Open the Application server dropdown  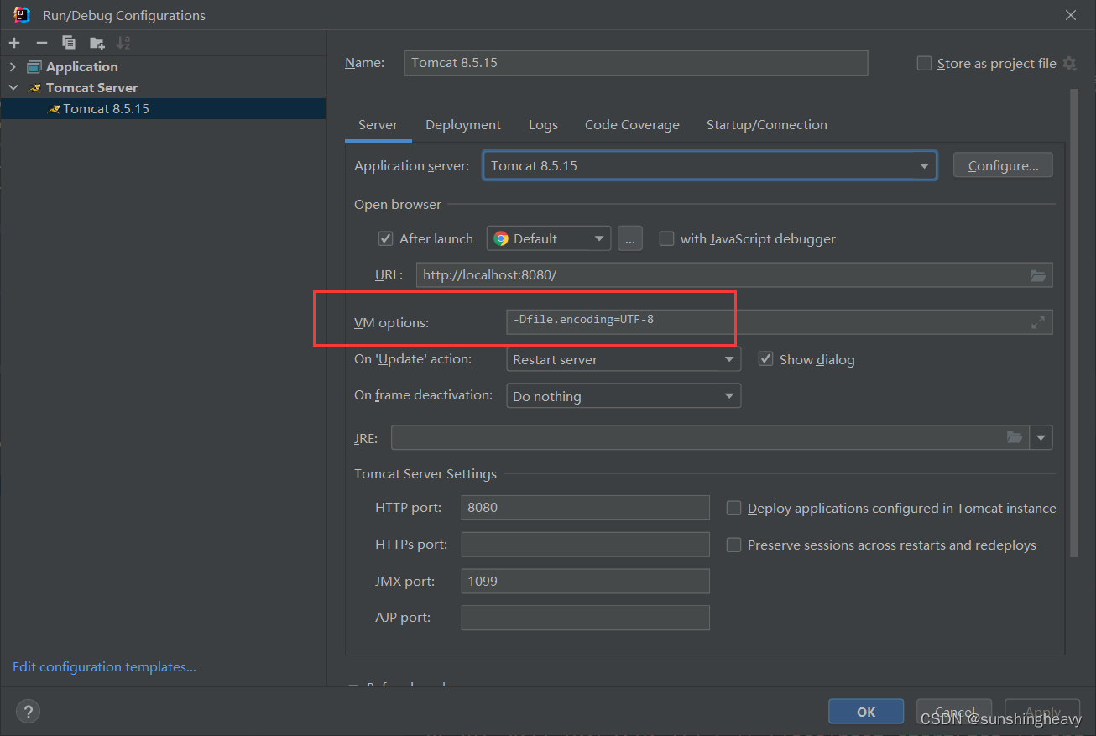710,165
